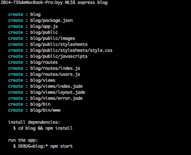Click the 'run the app:' heading text
Image resolution: width=191 pixels, height=155 pixels.
23,140
